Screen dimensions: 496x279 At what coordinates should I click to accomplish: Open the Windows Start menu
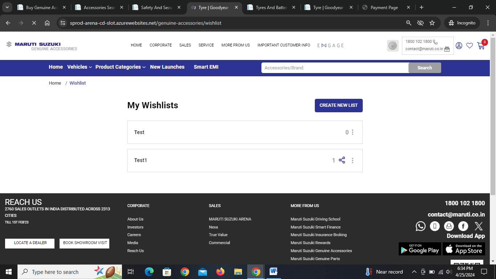[x=9, y=272]
